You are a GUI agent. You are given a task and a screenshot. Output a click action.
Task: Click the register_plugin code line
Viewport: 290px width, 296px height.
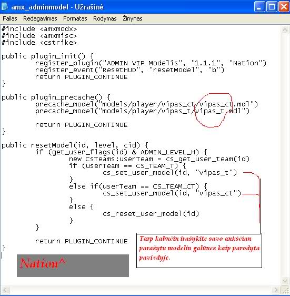click(x=151, y=63)
